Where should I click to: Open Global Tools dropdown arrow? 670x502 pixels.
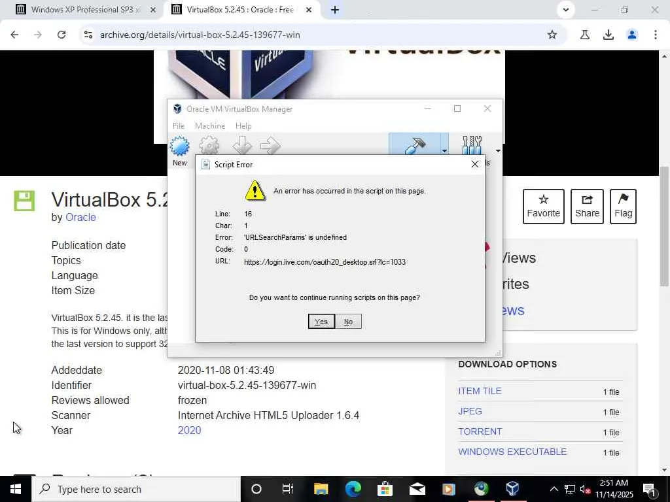tap(498, 151)
